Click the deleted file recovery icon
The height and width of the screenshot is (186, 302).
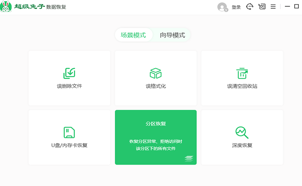point(70,73)
